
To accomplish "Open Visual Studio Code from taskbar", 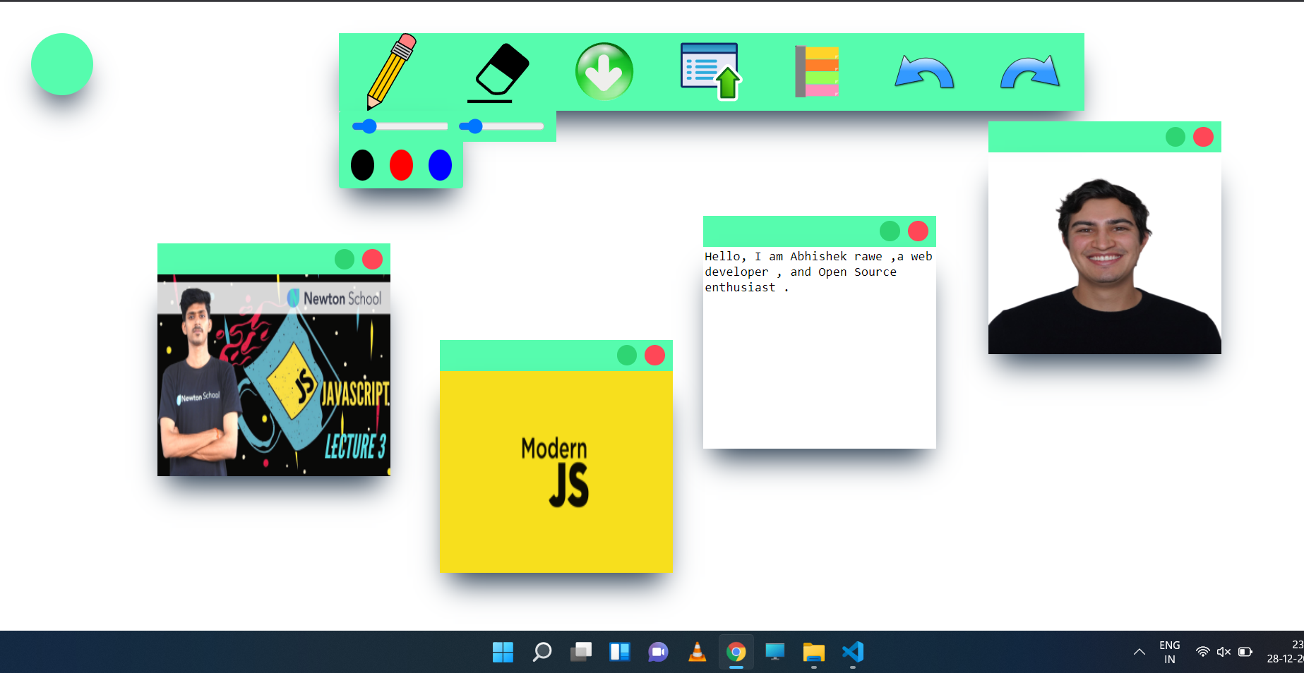I will click(853, 652).
